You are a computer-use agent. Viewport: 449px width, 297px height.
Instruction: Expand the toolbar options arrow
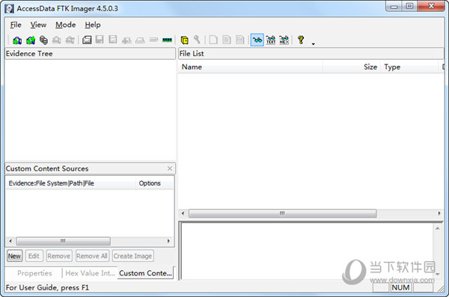click(x=314, y=44)
